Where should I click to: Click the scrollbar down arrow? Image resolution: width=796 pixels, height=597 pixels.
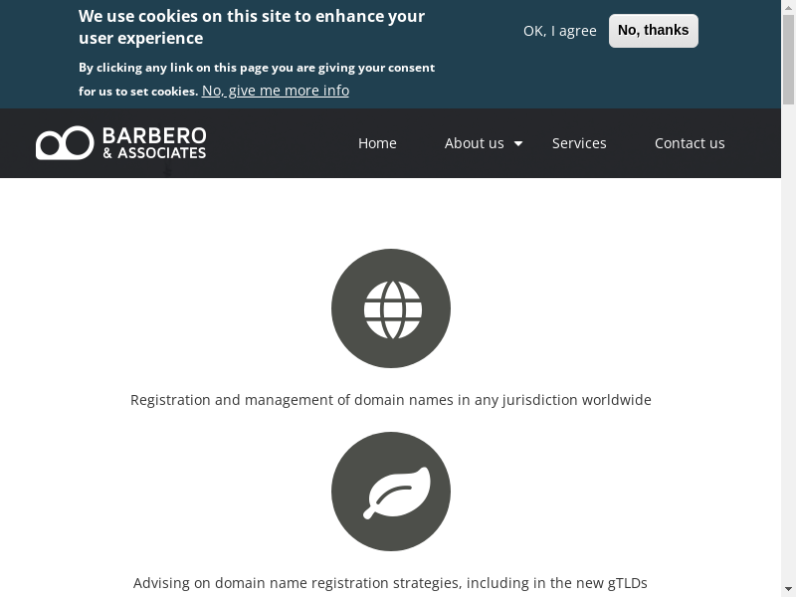(x=788, y=589)
